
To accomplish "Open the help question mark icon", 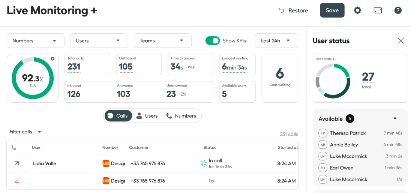I will 398,10.
